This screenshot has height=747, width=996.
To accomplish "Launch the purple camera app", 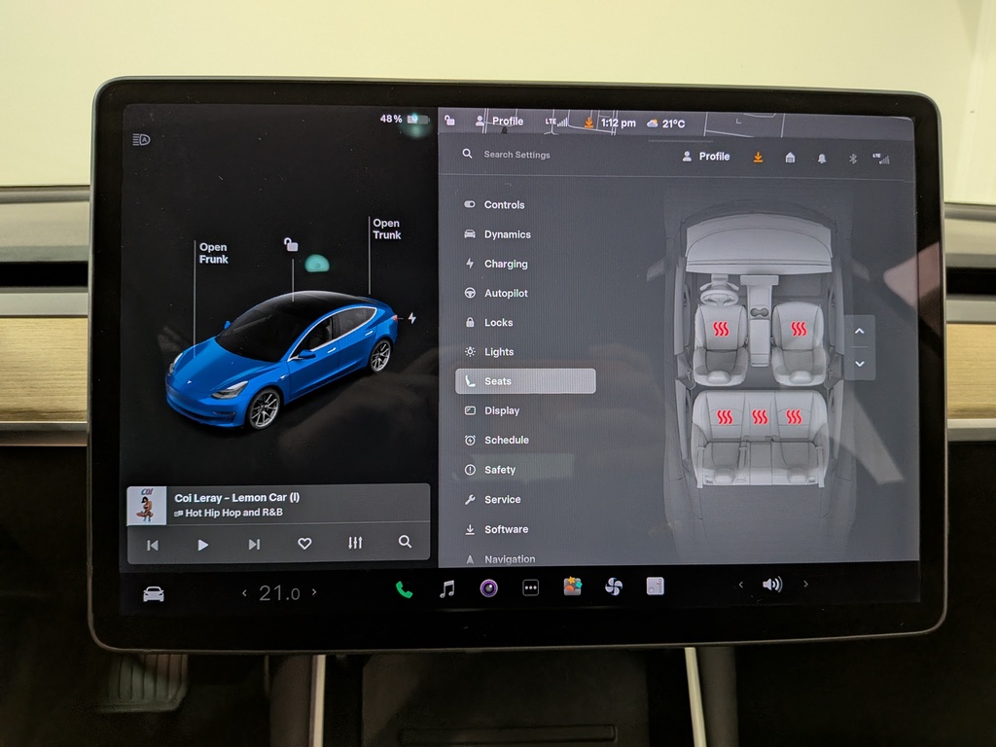I will click(488, 587).
